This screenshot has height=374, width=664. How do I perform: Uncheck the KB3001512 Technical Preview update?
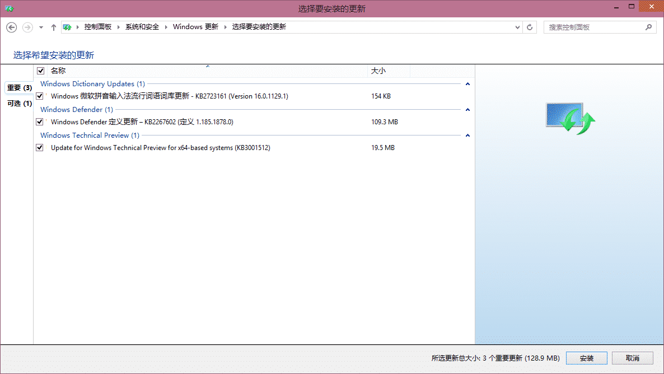coord(39,148)
